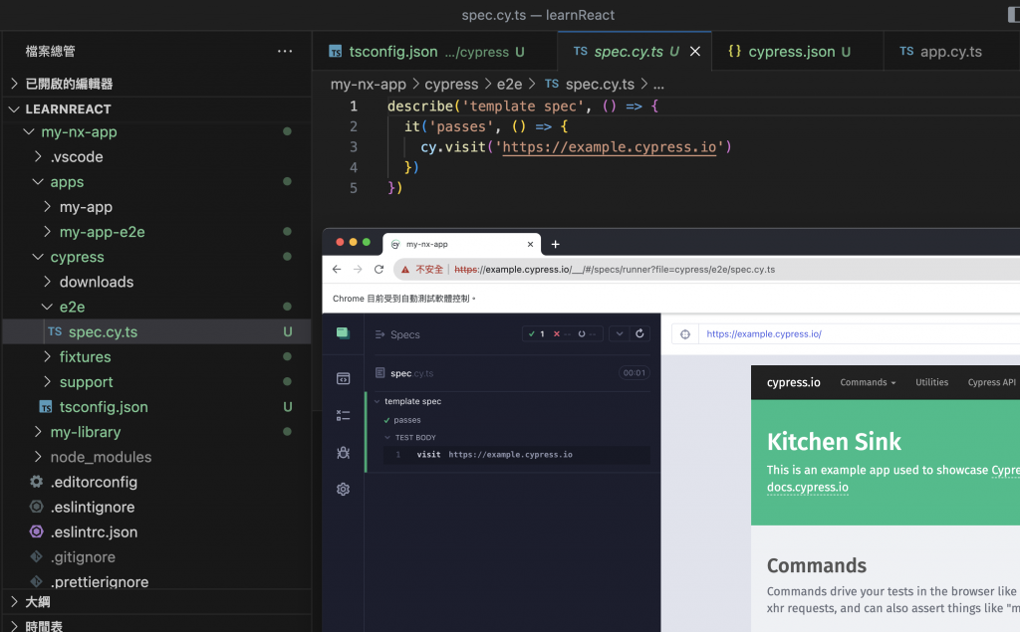Click the AUT URL field example.cypress.io
Viewport: 1020px width, 632px height.
764,334
